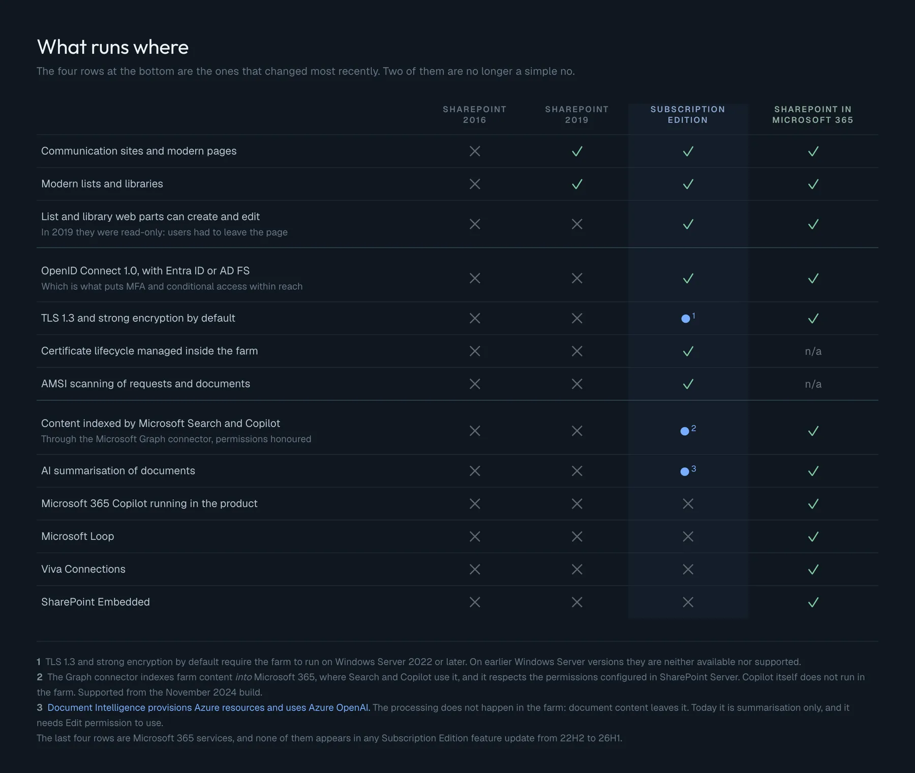The width and height of the screenshot is (915, 773).
Task: Click 'Certificate lifecycle managed inside the farm' label
Action: (x=149, y=351)
